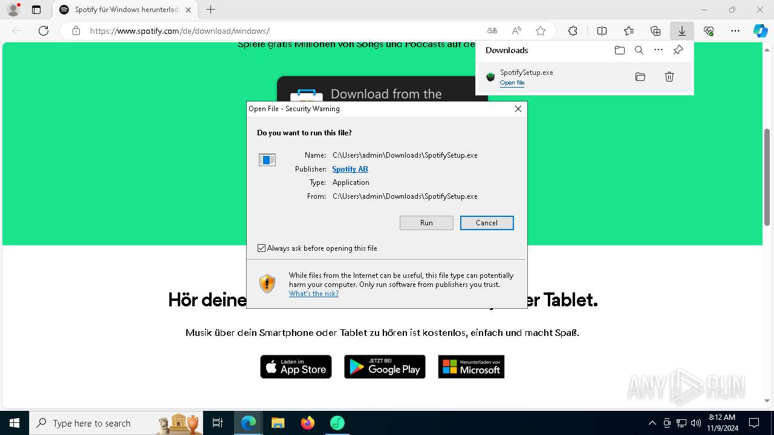This screenshot has height=435, width=774.
Task: Open the What's the risk link
Action: [x=314, y=294]
